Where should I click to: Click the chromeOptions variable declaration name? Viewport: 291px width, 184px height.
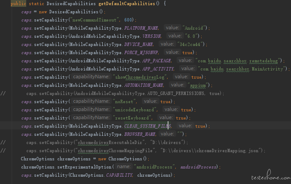point(74,159)
